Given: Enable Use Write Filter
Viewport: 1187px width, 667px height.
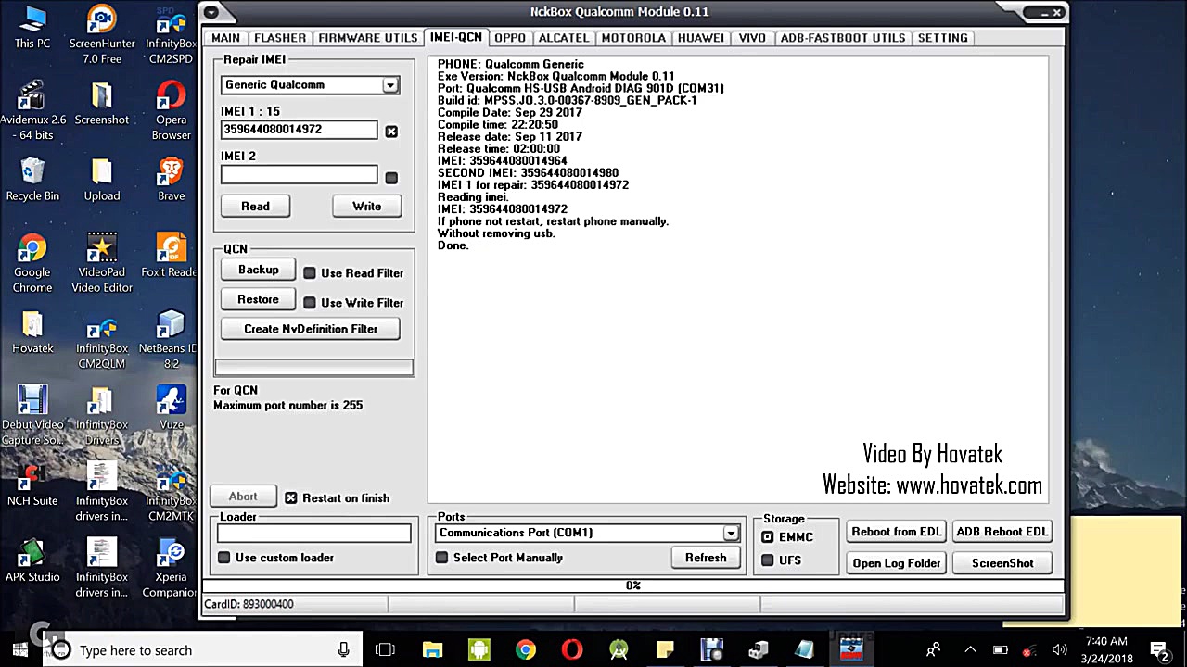Looking at the screenshot, I should [x=310, y=303].
